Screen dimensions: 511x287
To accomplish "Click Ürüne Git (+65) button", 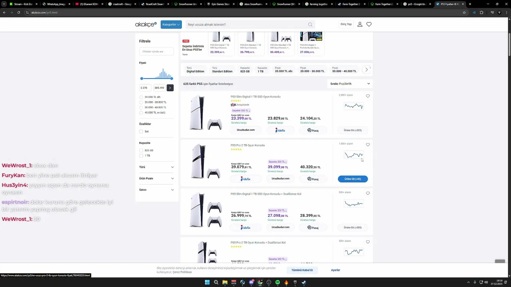I will tap(353, 179).
